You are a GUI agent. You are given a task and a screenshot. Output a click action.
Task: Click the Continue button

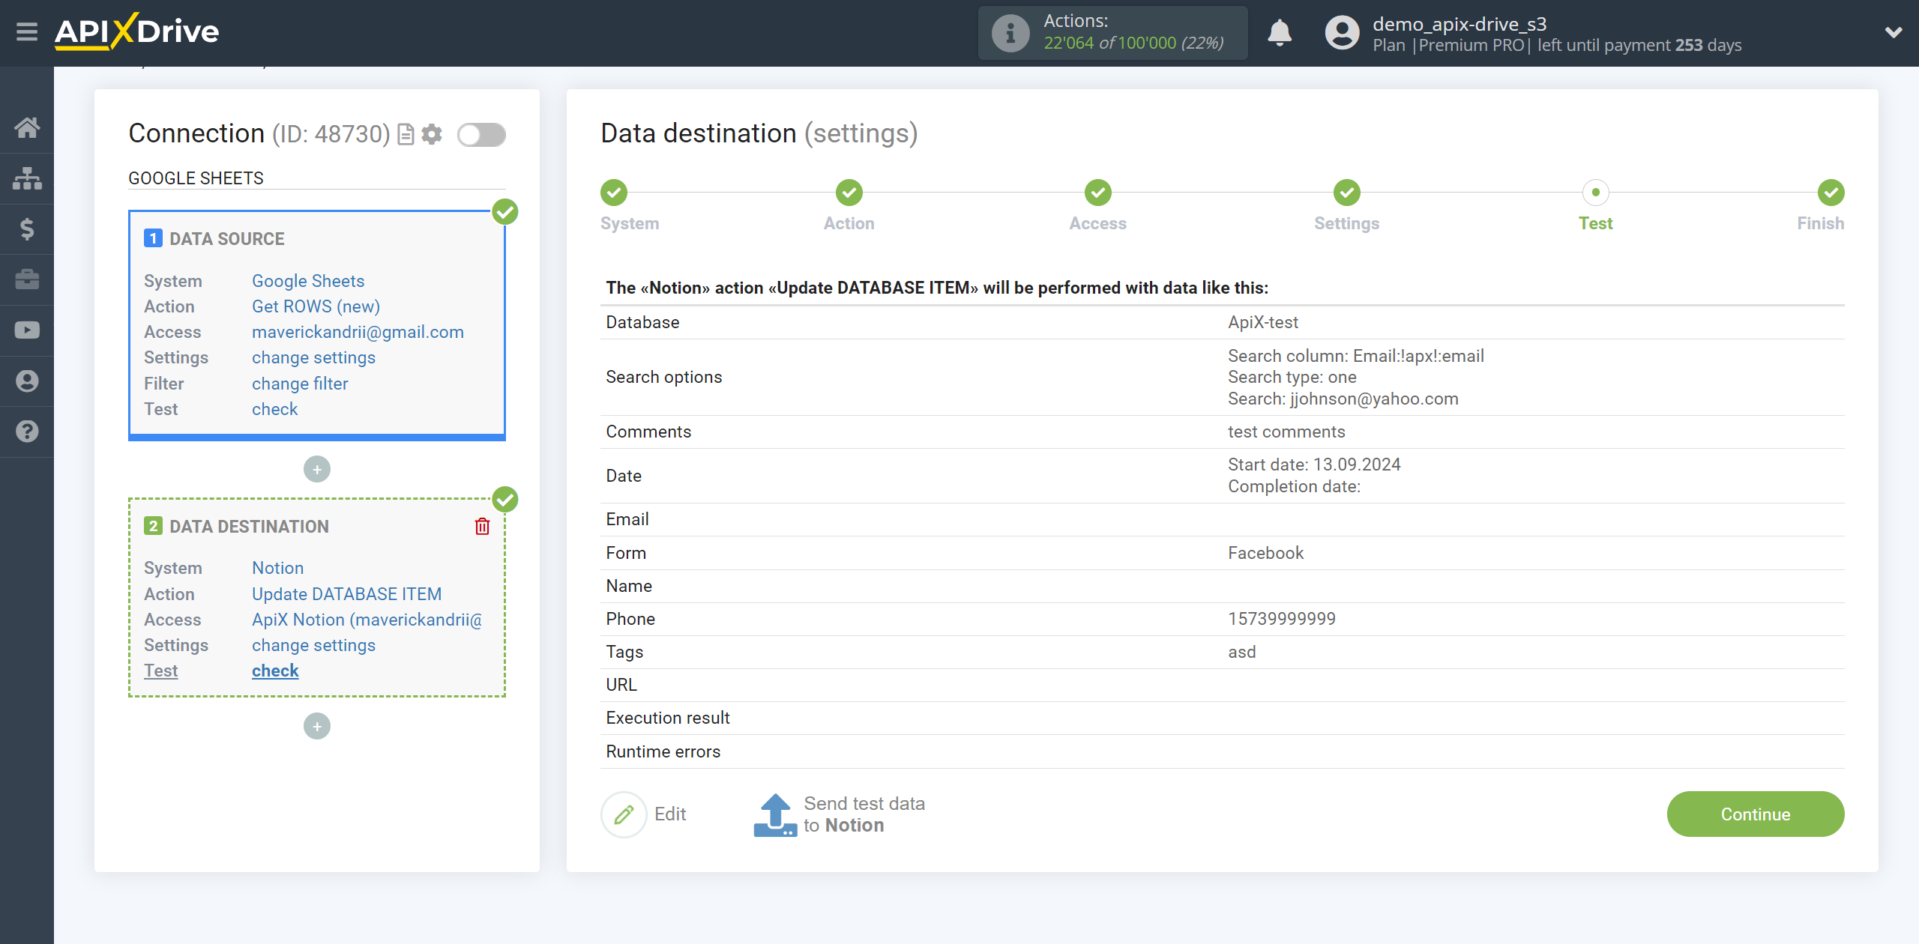point(1756,814)
